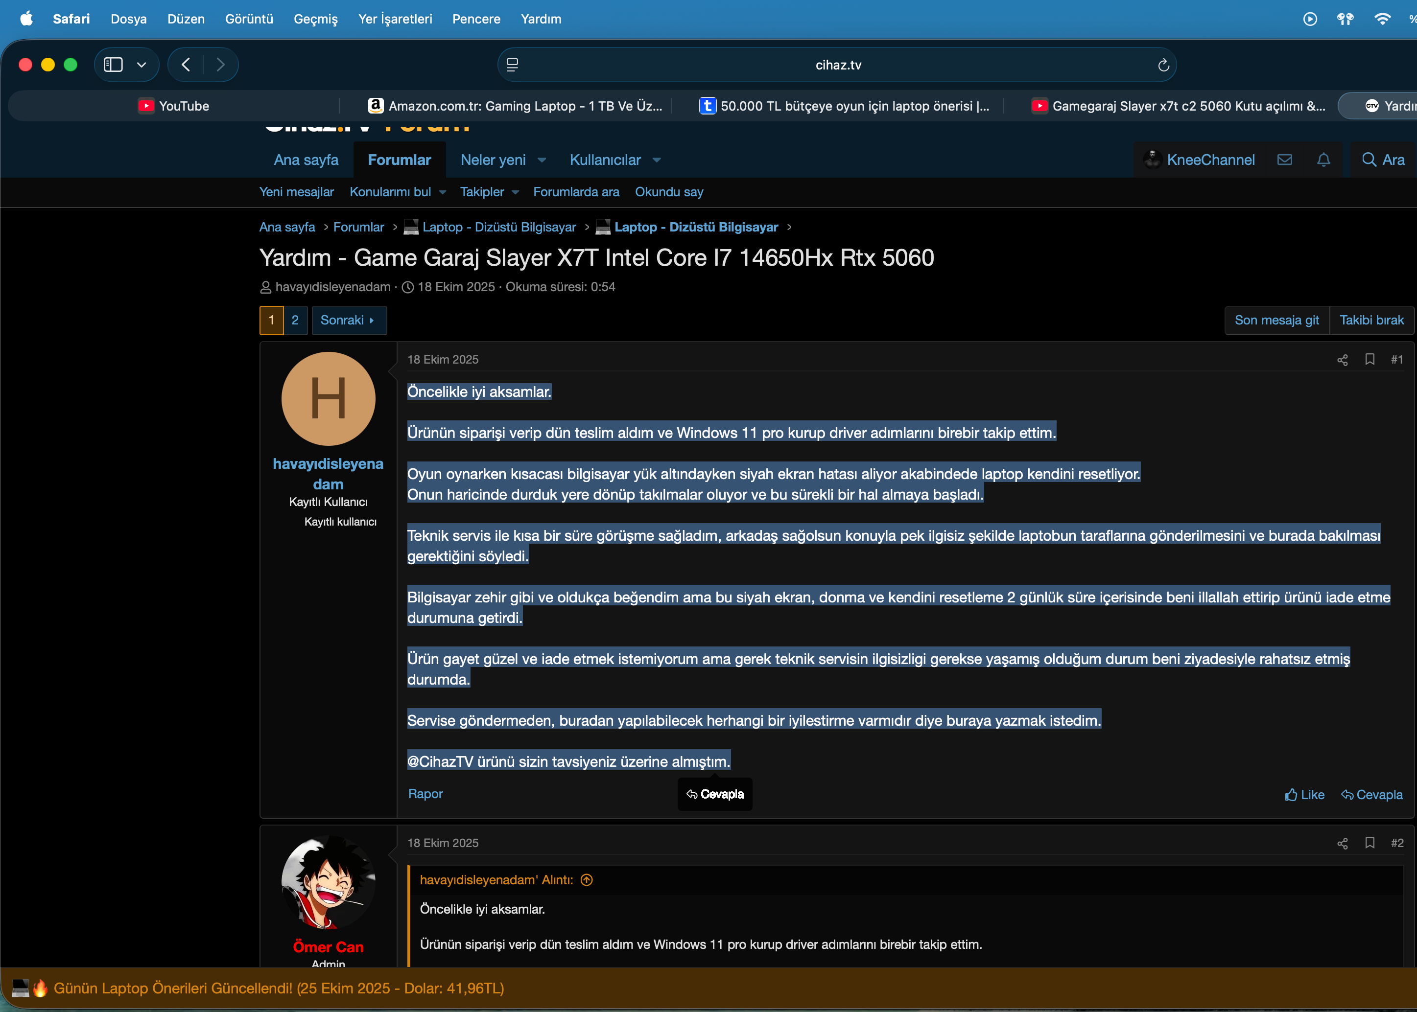Image resolution: width=1417 pixels, height=1012 pixels.
Task: Go forward with the Safari forward arrow
Action: coord(220,65)
